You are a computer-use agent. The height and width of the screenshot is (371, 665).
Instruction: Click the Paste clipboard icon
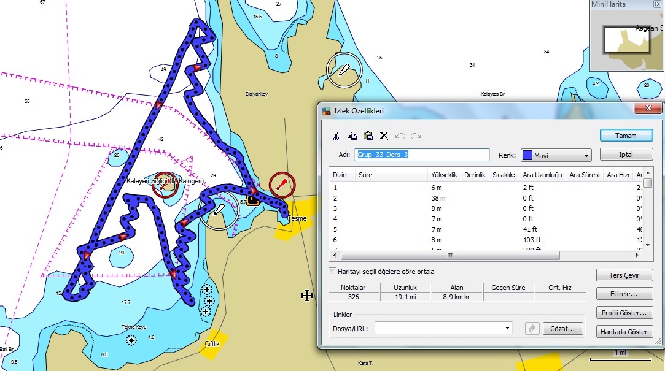tap(368, 136)
